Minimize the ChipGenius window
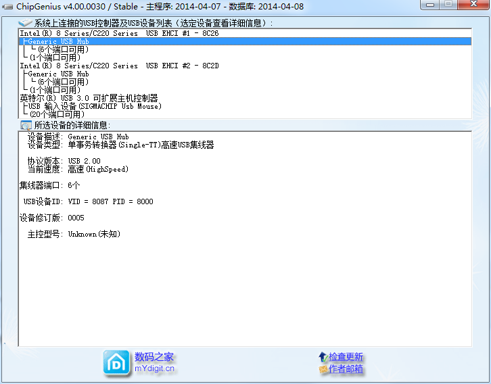 click(x=429, y=5)
